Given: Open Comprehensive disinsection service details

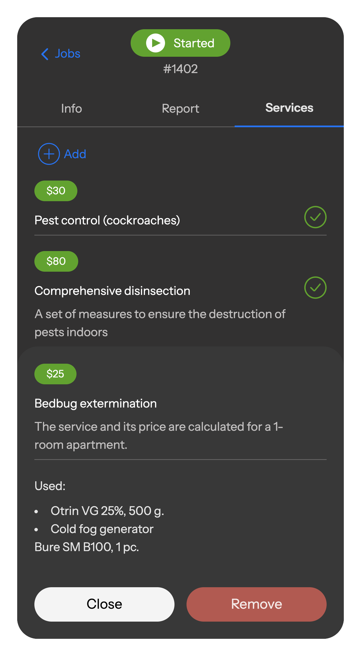Looking at the screenshot, I should tap(112, 291).
